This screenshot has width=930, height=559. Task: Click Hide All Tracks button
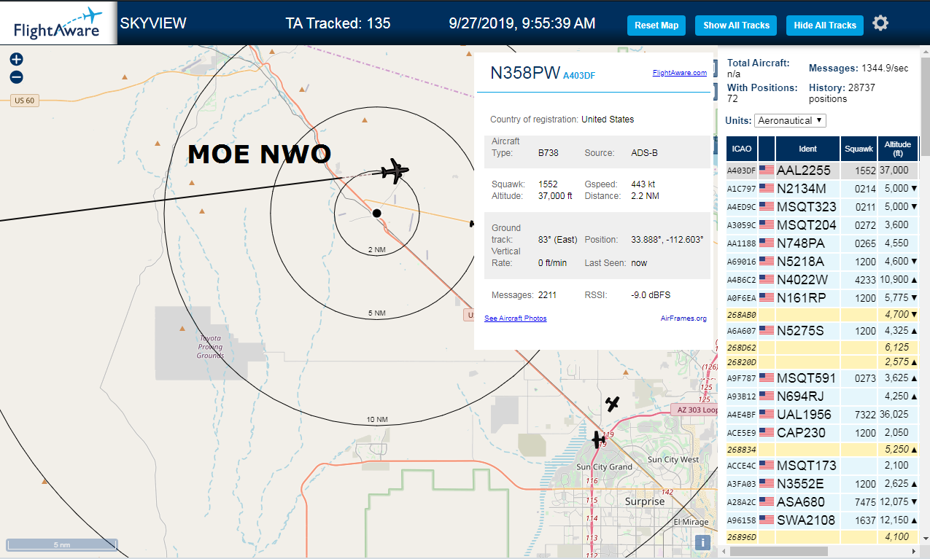click(x=825, y=25)
